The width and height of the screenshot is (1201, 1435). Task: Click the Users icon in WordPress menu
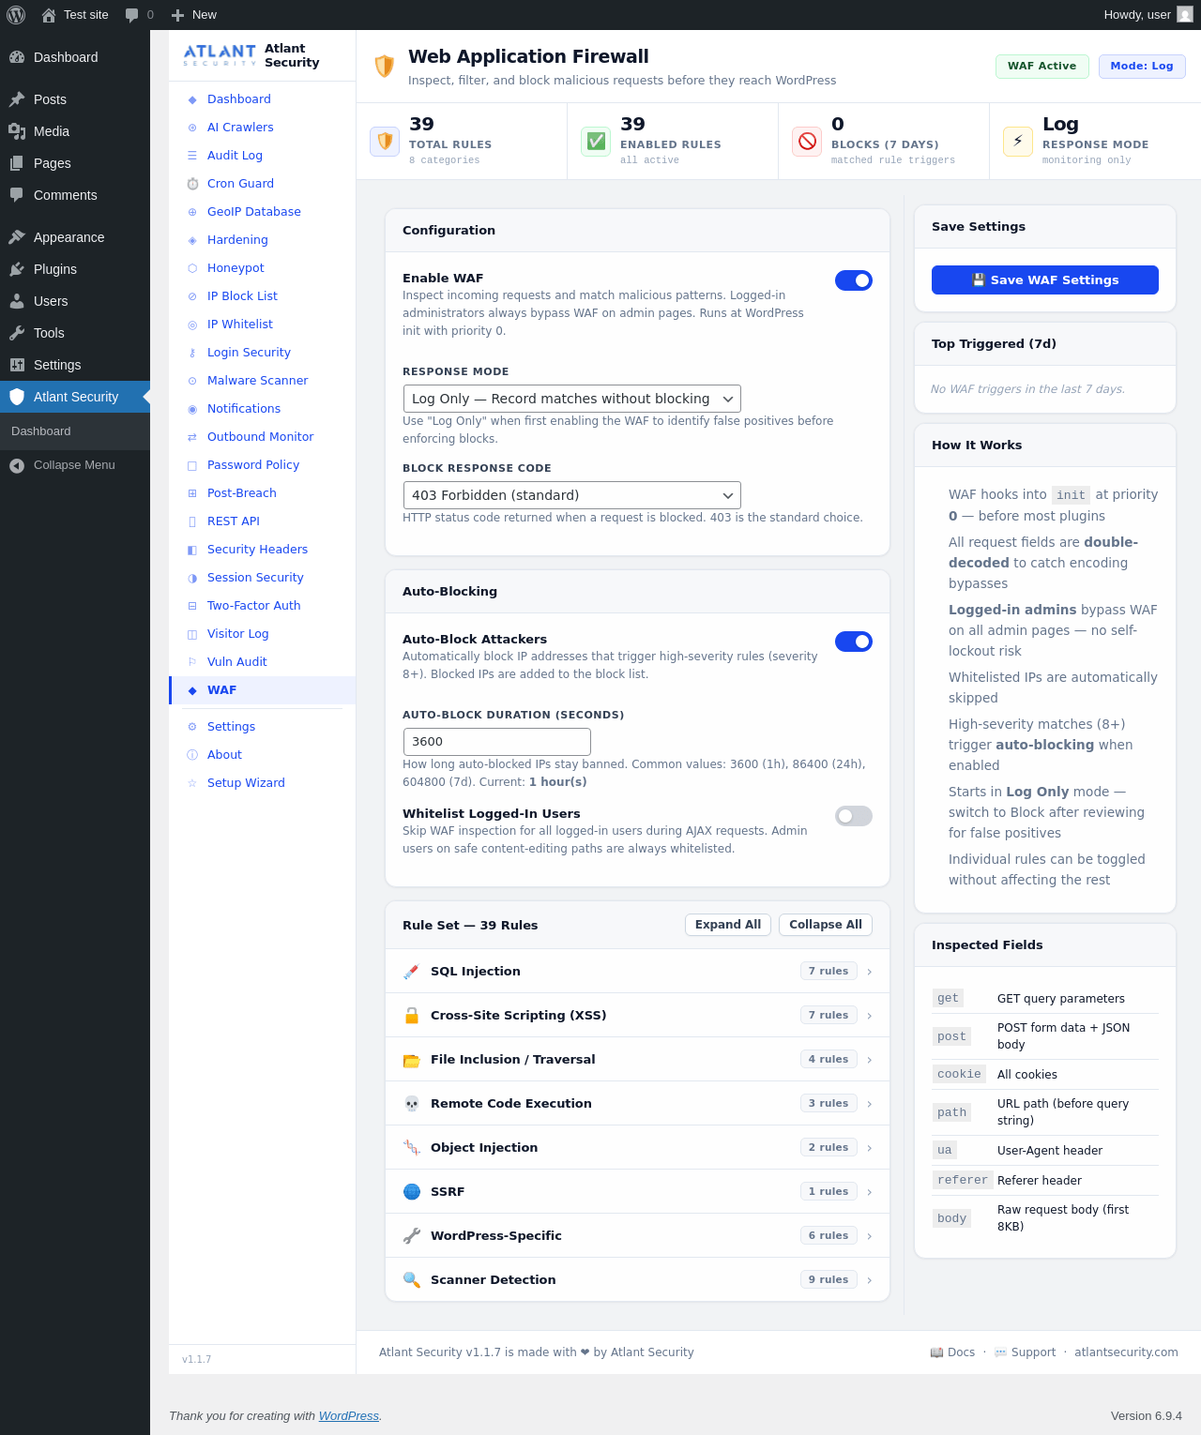coord(17,301)
